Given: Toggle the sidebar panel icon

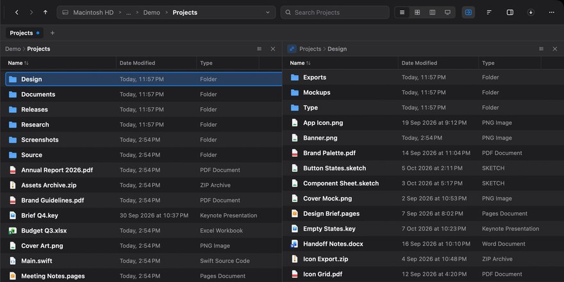Looking at the screenshot, I should click(x=510, y=12).
